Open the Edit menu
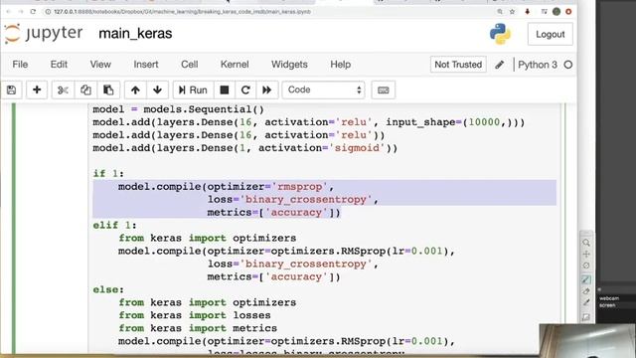This screenshot has height=358, width=636. (59, 64)
